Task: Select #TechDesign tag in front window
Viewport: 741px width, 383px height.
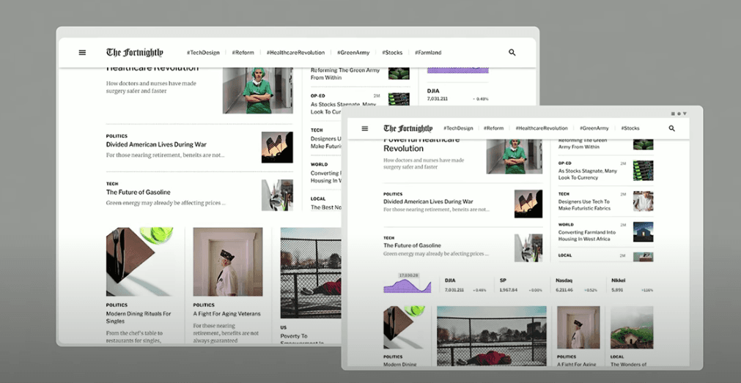Action: point(458,128)
